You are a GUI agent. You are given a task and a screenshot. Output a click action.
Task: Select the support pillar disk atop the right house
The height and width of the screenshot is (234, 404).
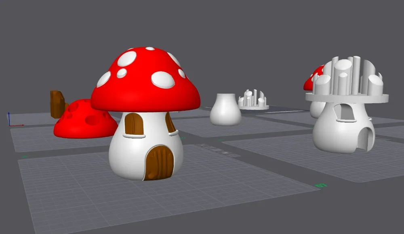(x=347, y=80)
